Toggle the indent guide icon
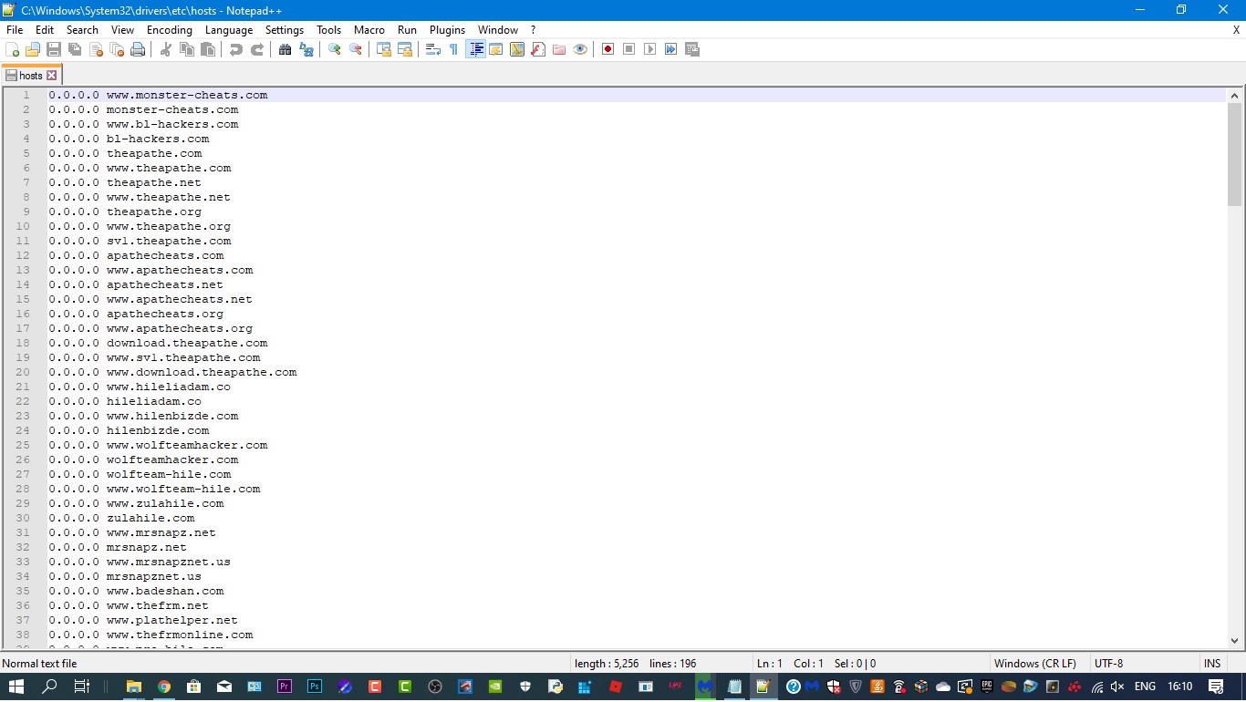The height and width of the screenshot is (702, 1246). click(475, 49)
